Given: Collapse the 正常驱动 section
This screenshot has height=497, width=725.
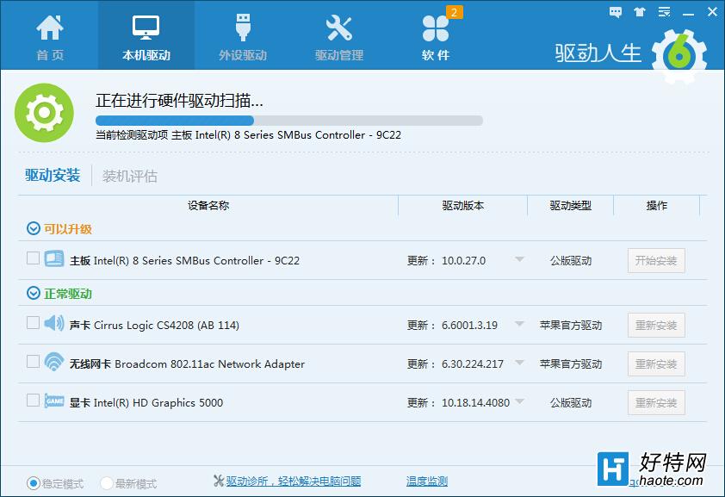Looking at the screenshot, I should [x=34, y=293].
